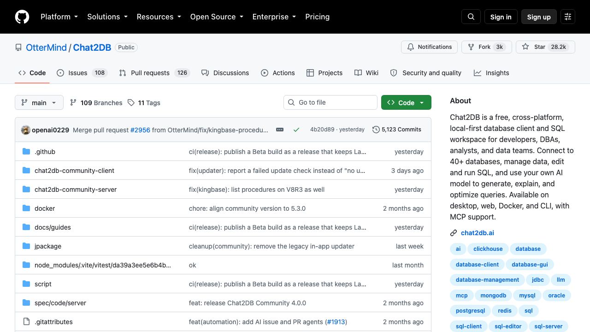
Task: Open the .gitattributes file
Action: (x=53, y=322)
